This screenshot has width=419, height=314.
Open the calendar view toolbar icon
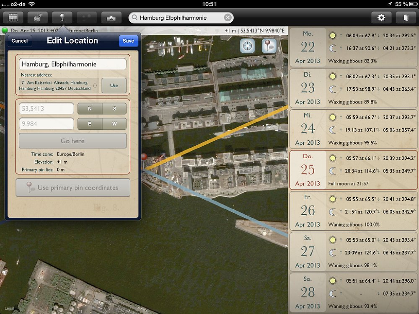tap(13, 18)
